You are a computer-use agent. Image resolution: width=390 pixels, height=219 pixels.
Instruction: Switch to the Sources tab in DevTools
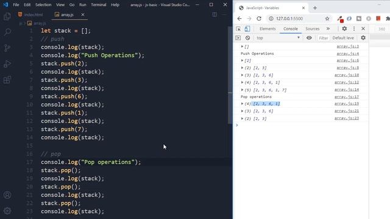(x=313, y=29)
